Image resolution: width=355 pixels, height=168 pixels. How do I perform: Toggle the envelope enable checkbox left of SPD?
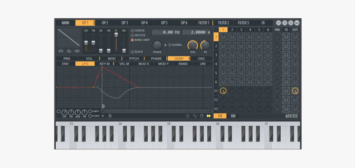[x=59, y=111]
